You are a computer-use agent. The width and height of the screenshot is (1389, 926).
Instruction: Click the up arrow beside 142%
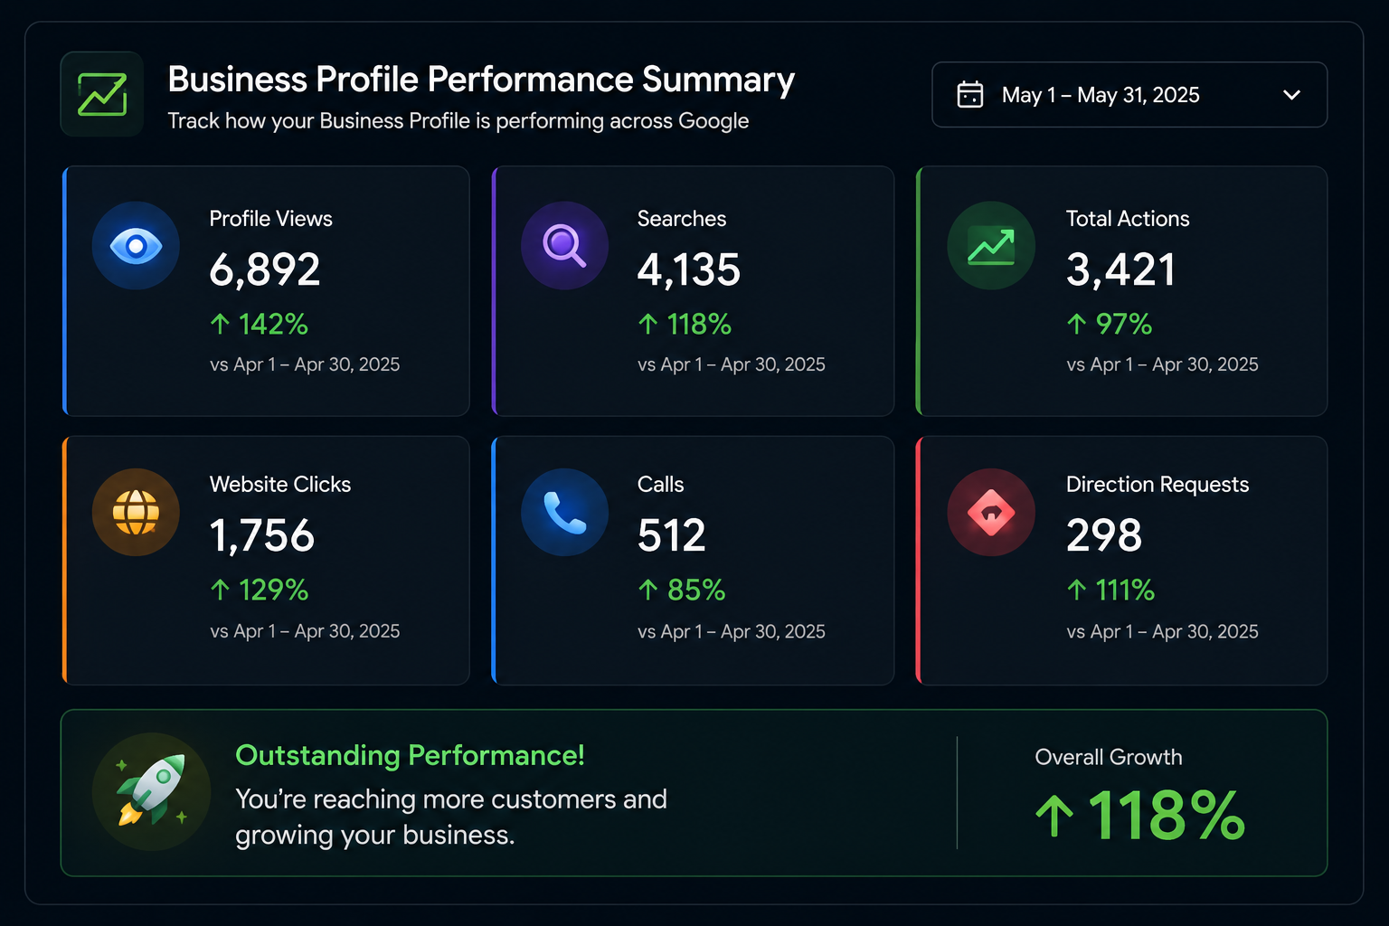point(220,324)
